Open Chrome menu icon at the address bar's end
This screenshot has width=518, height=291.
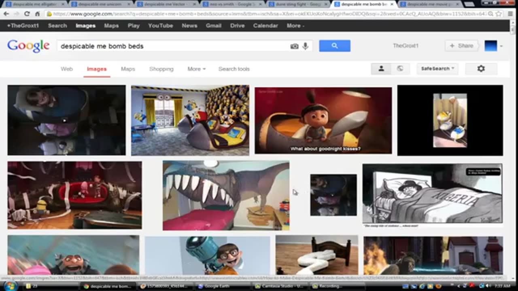[510, 14]
